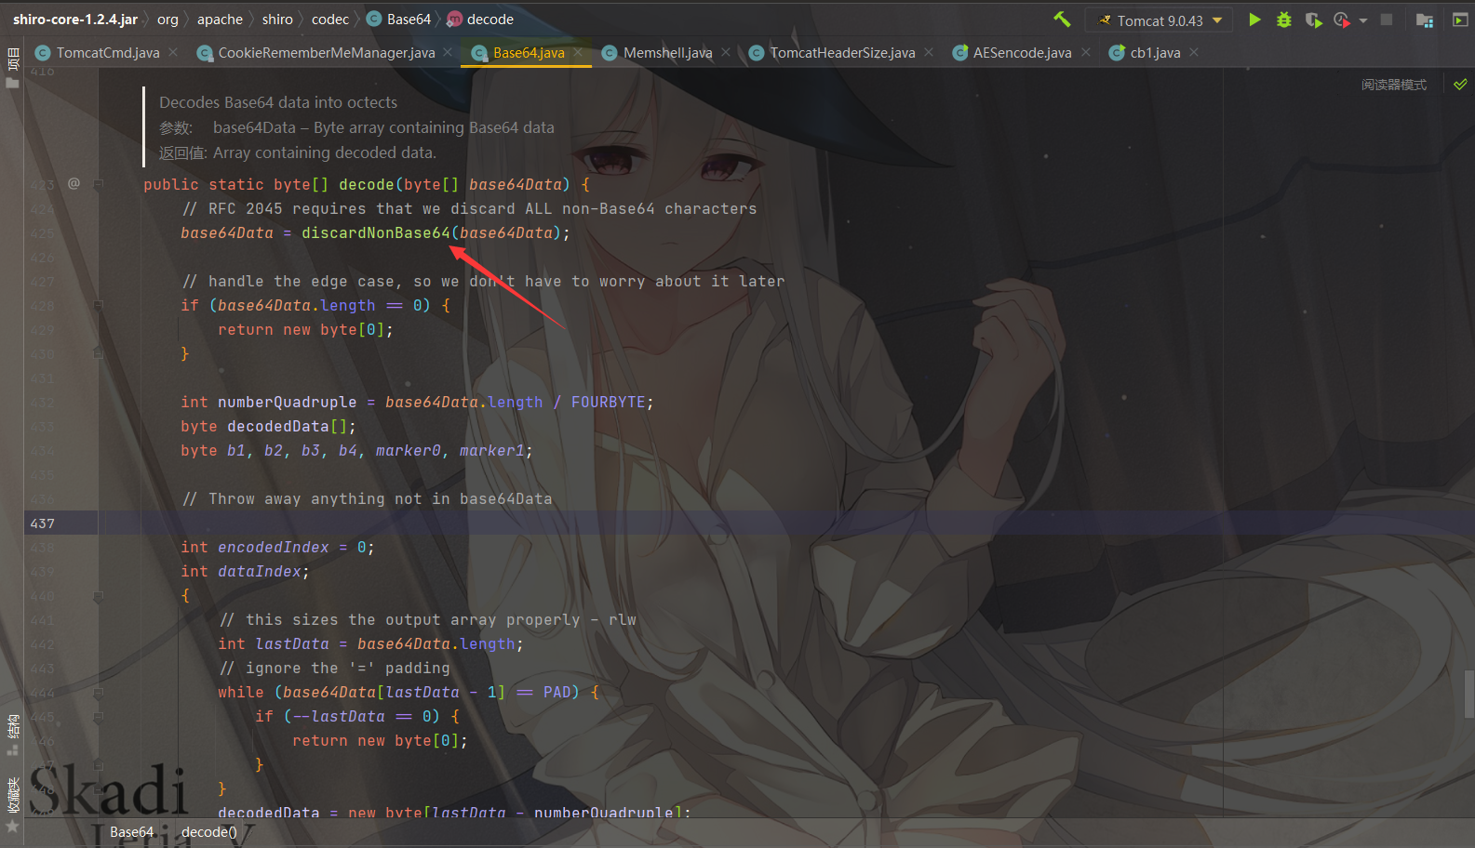Image resolution: width=1475 pixels, height=848 pixels.
Task: Click the editor vertical scrollbar thumb
Action: [1469, 694]
